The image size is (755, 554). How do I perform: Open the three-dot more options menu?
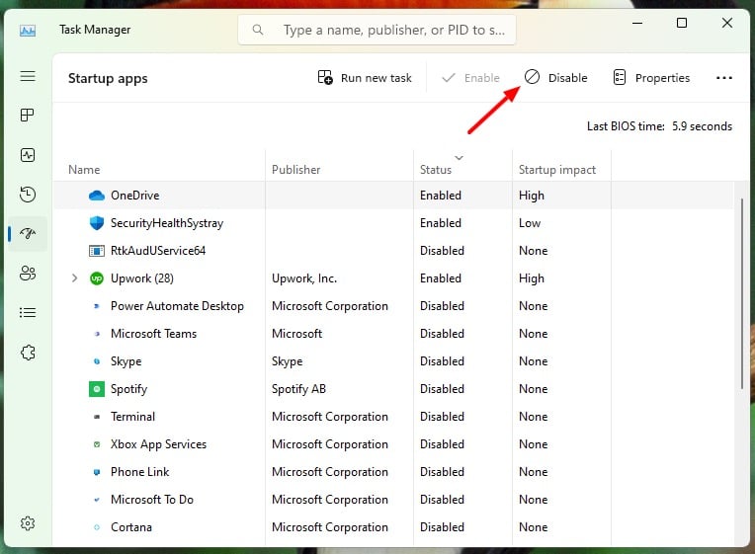tap(723, 78)
